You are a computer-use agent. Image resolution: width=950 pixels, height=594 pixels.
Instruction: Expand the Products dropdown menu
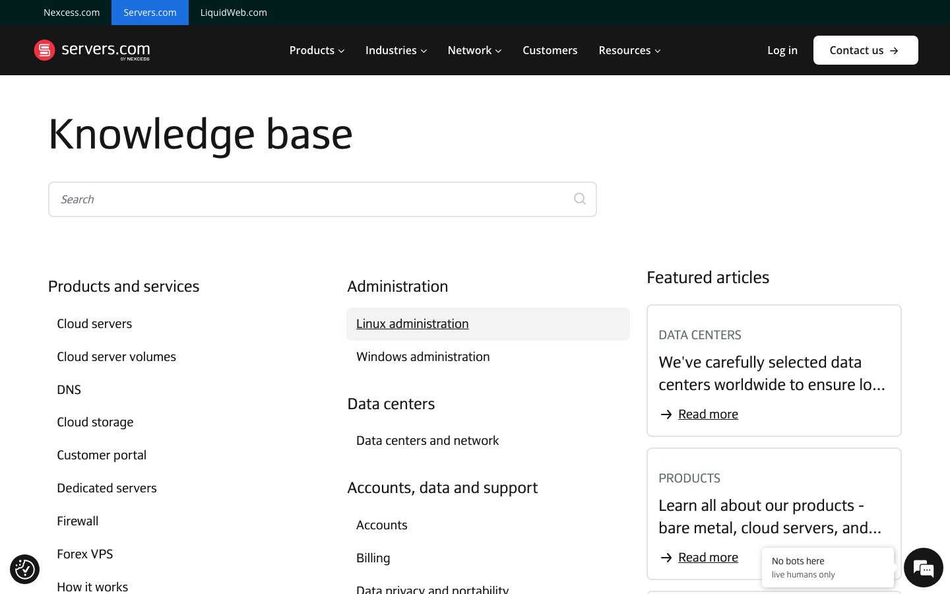(x=317, y=50)
